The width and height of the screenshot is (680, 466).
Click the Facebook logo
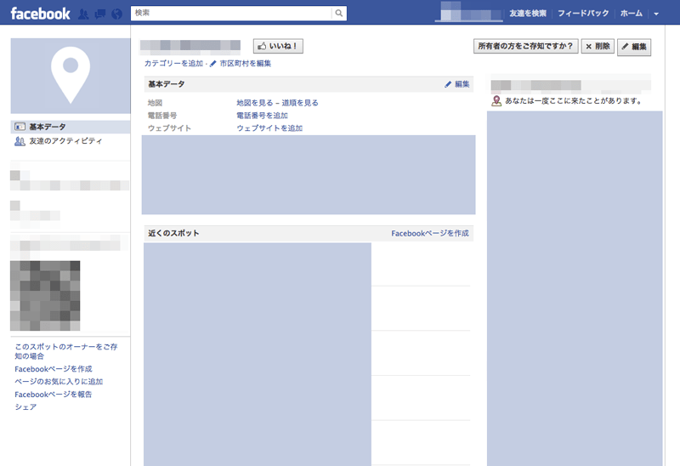coord(40,14)
